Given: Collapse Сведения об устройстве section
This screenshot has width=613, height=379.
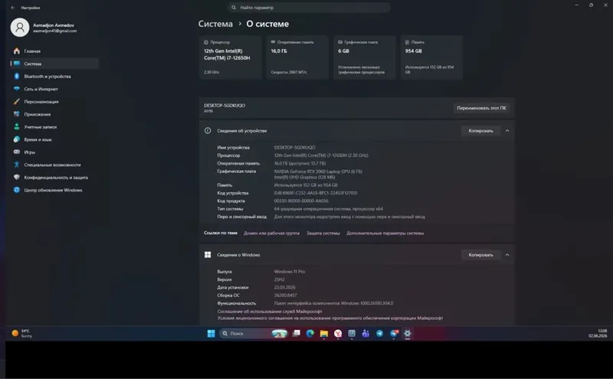Looking at the screenshot, I should point(507,131).
